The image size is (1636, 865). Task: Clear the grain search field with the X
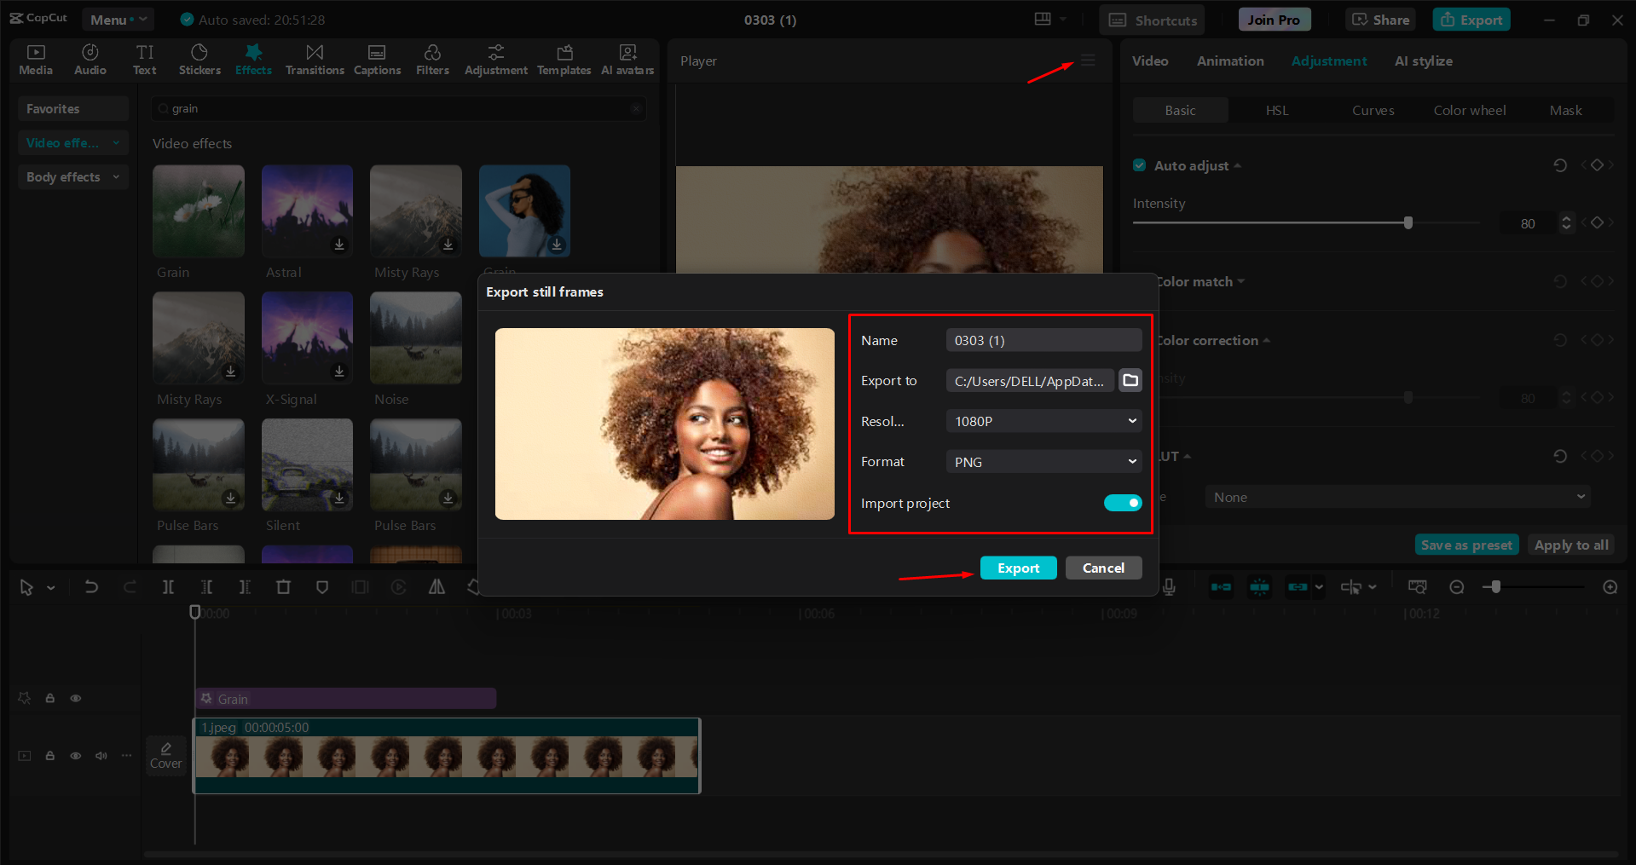tap(635, 108)
